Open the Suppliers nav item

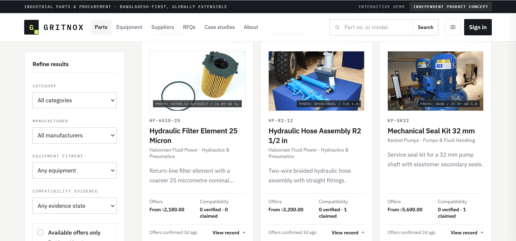point(163,27)
